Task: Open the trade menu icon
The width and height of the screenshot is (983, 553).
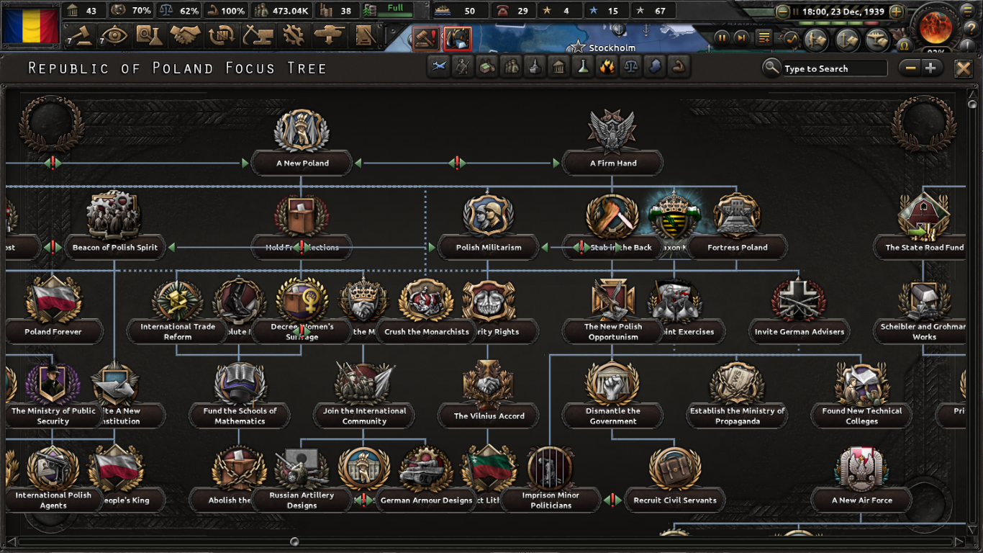Action: [x=221, y=35]
